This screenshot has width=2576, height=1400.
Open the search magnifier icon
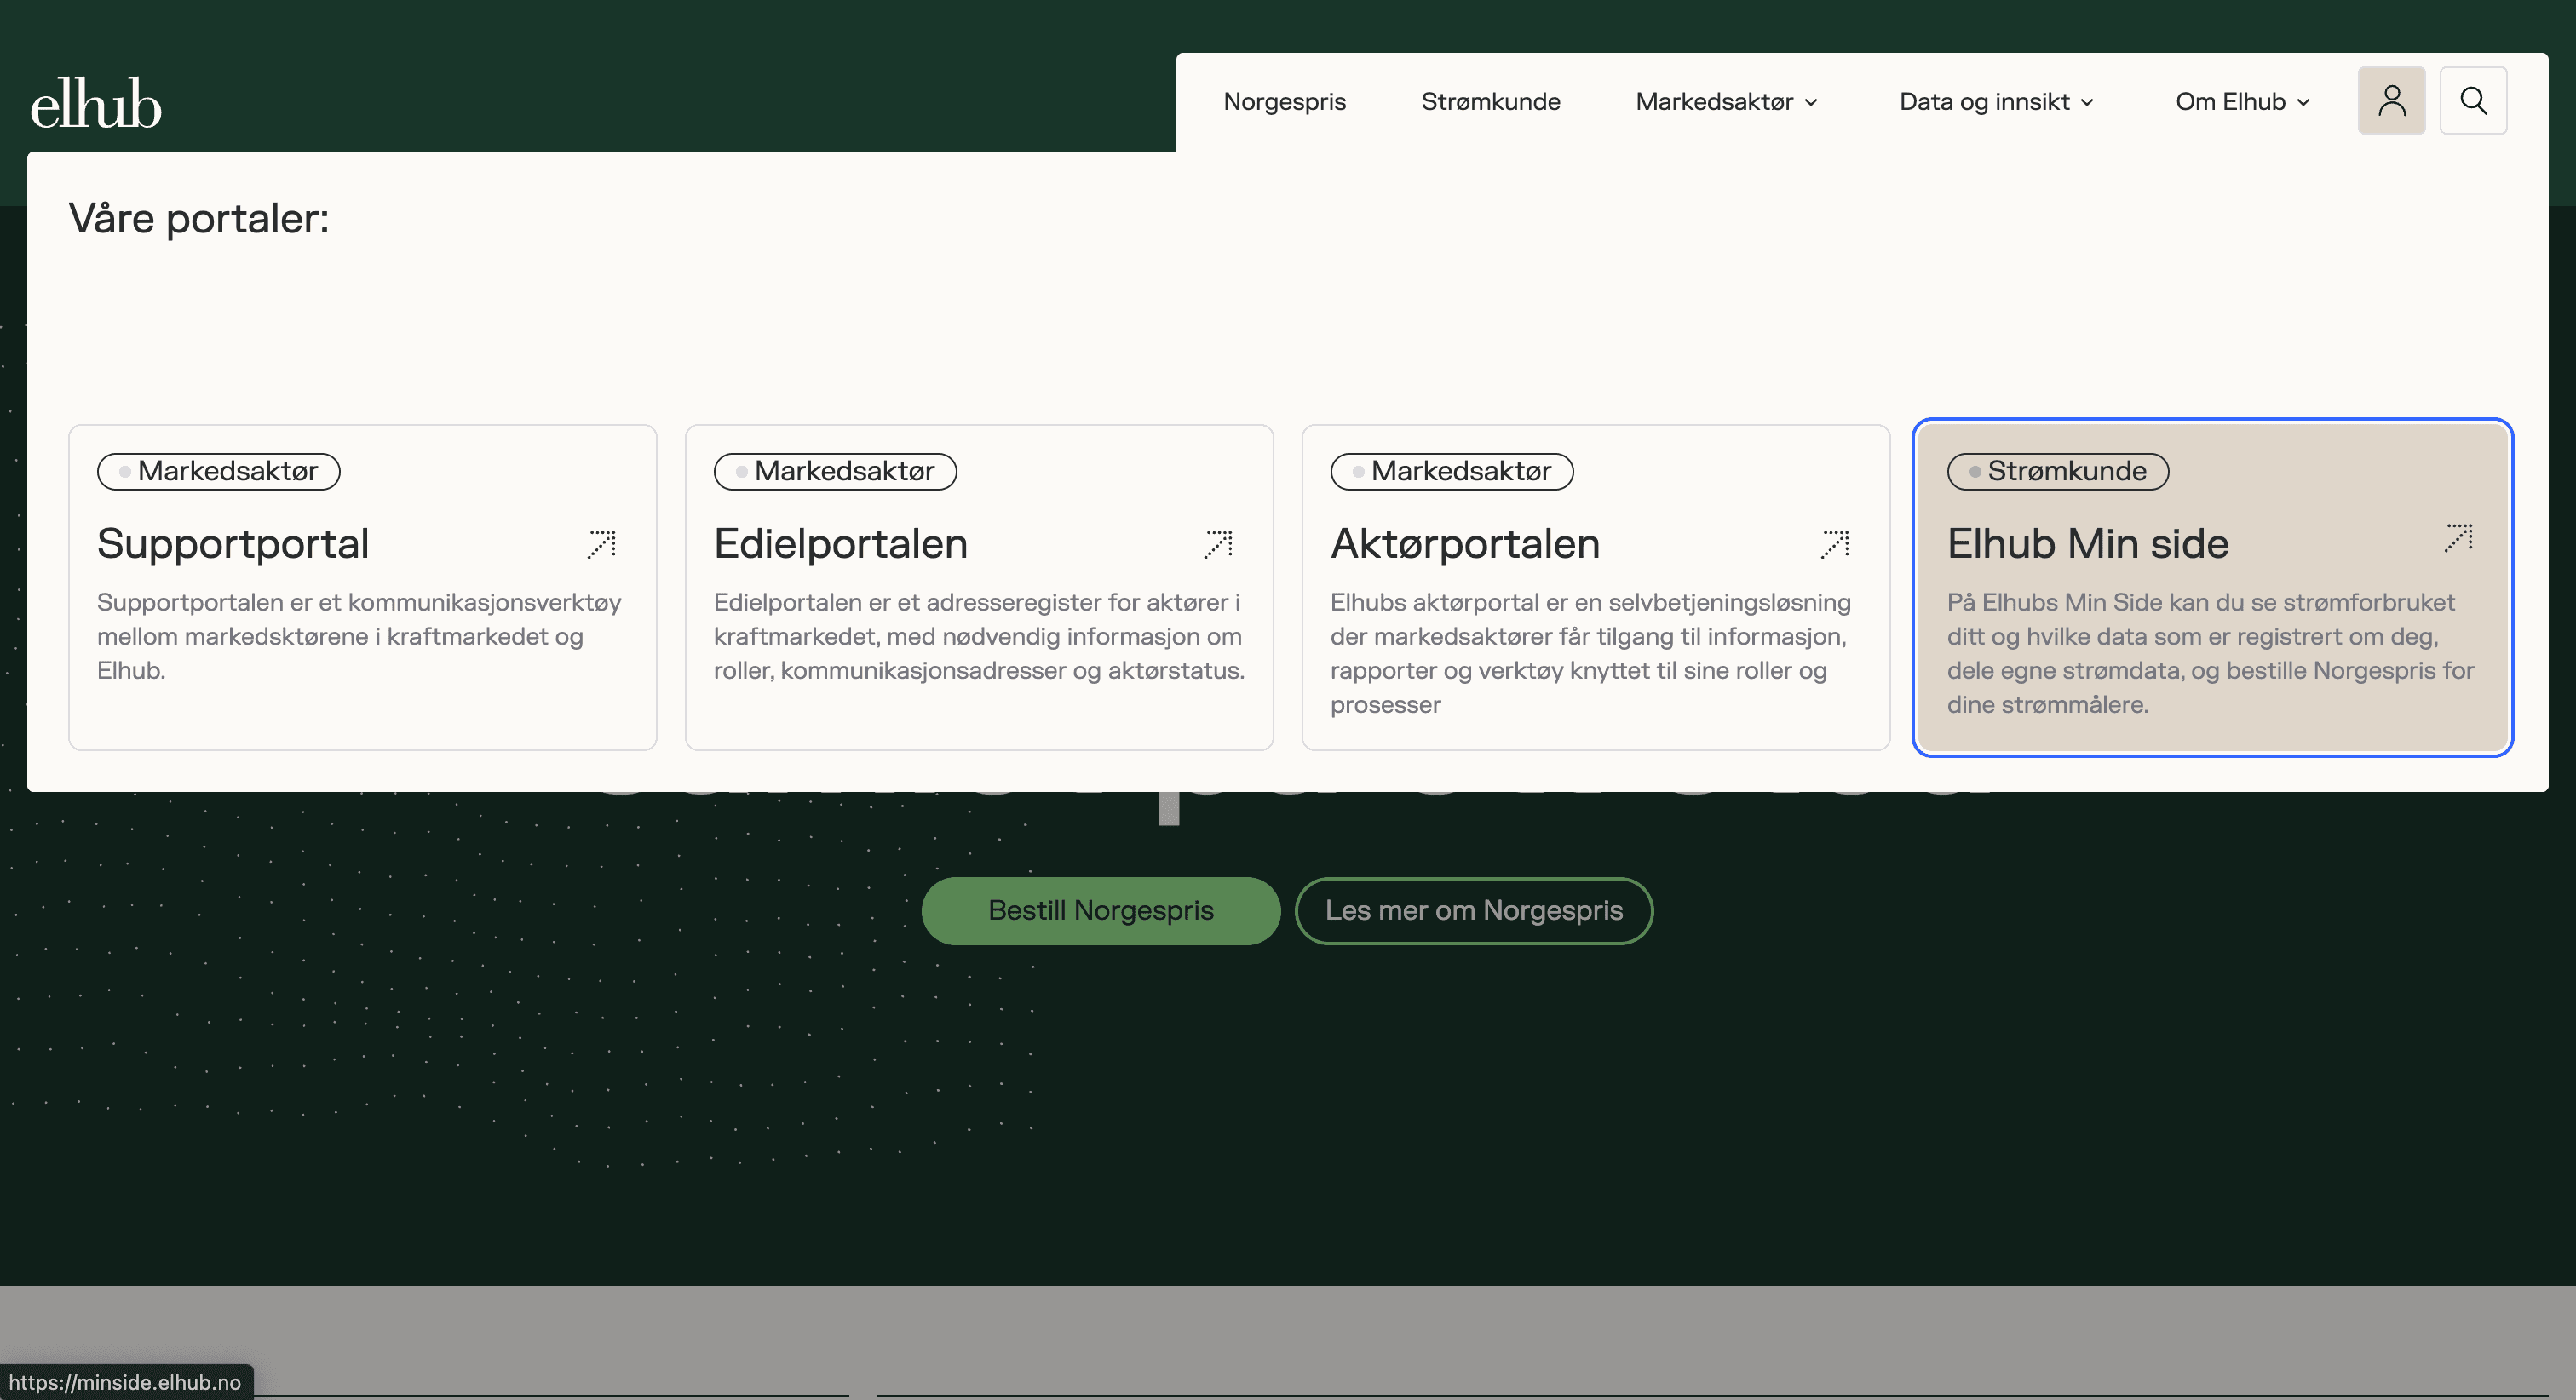coord(2473,101)
